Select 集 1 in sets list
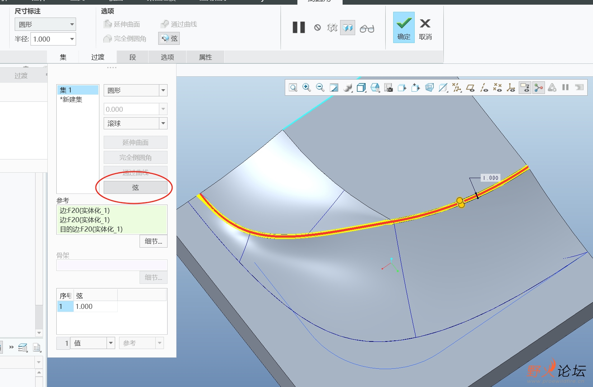 pyautogui.click(x=78, y=90)
